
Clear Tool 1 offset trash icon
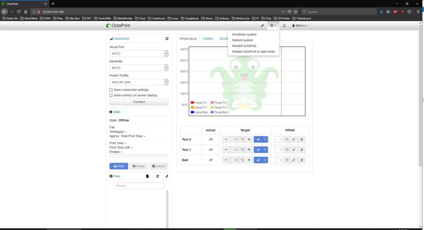tap(302, 149)
